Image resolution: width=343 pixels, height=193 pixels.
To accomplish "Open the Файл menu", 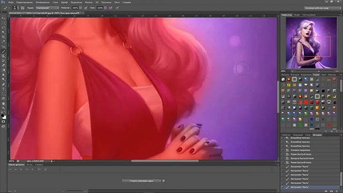I will pyautogui.click(x=11, y=2).
